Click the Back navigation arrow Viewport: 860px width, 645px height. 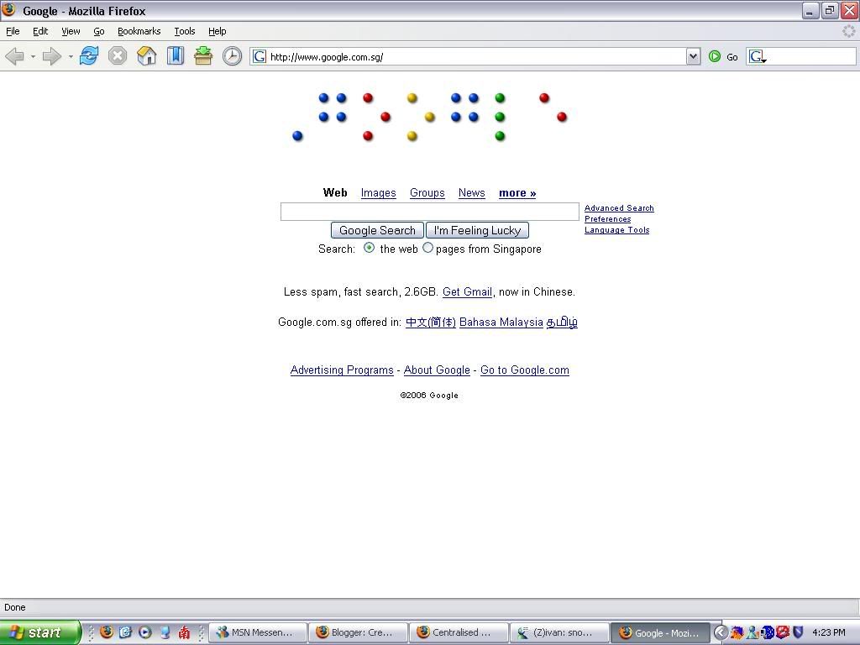point(15,56)
